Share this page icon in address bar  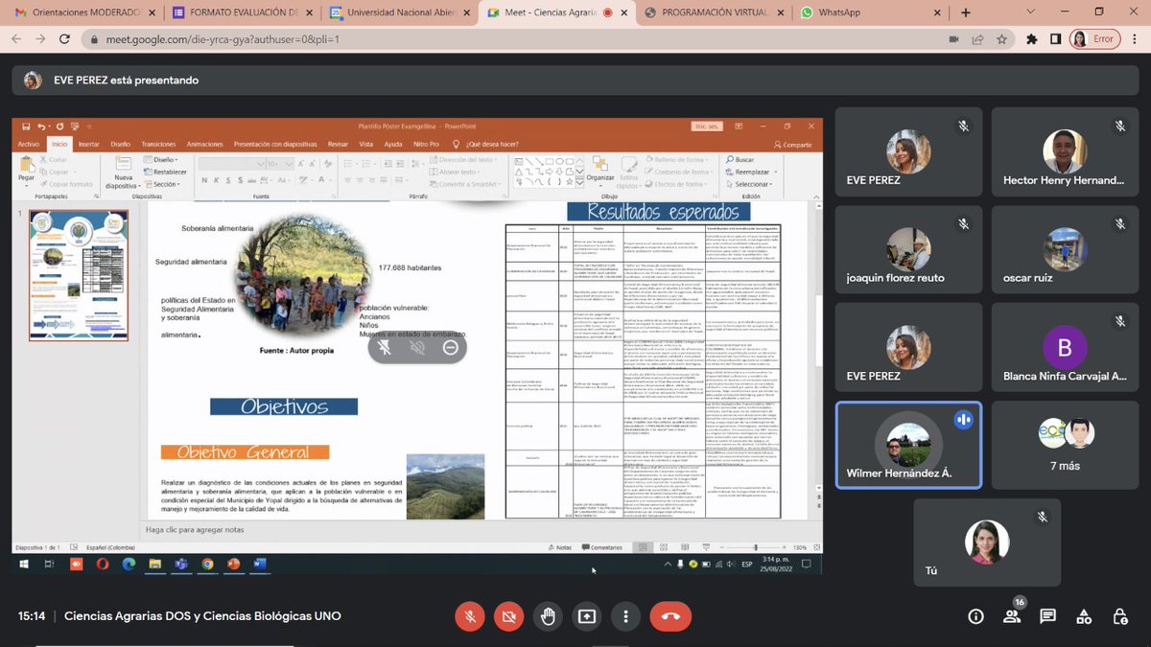[977, 39]
